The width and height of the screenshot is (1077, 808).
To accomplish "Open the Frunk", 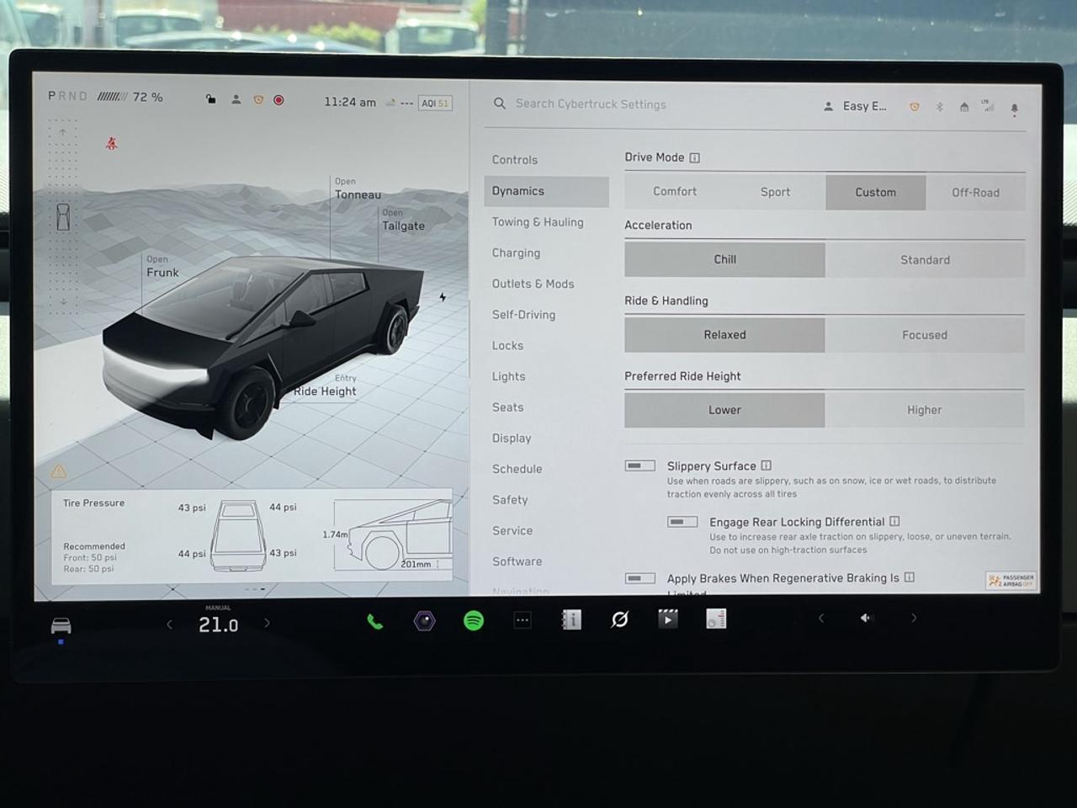I will coord(162,267).
